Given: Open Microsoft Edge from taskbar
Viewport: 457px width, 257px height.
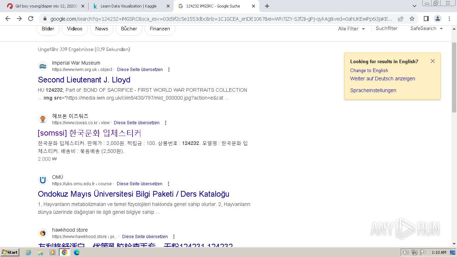Looking at the screenshot, I should pos(77,252).
